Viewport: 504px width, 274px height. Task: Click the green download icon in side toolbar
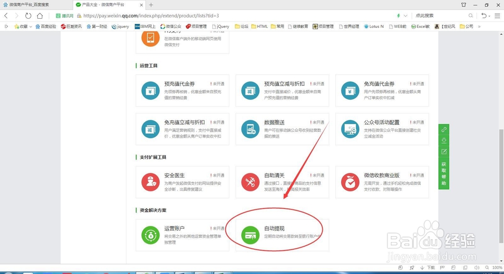pos(444,140)
